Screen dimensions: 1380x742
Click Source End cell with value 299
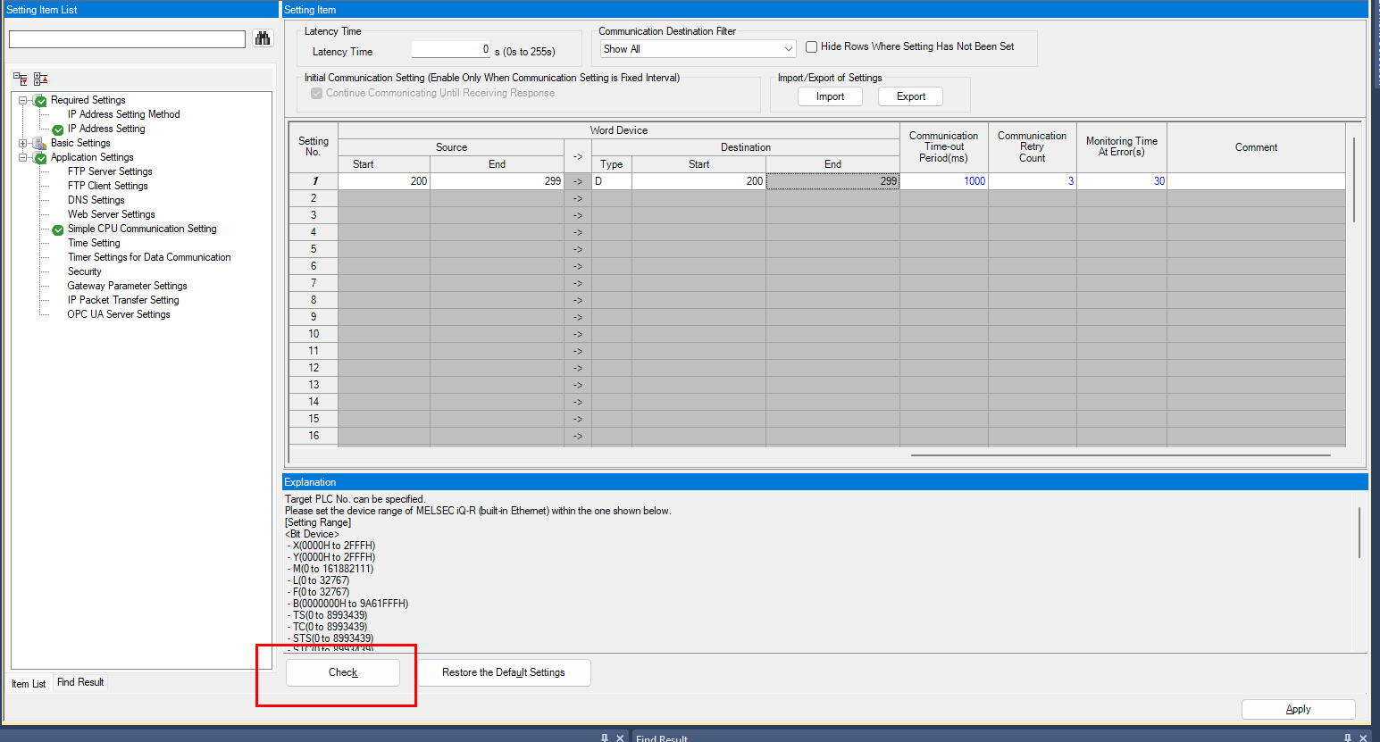[x=497, y=181]
